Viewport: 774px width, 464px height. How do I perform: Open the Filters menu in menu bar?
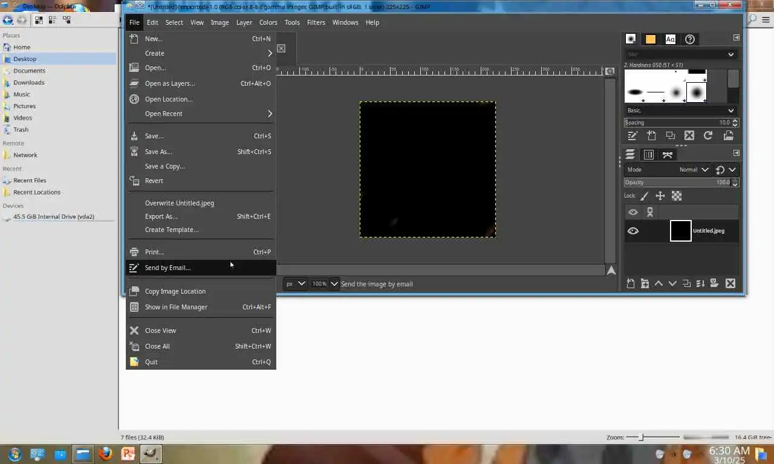pos(316,22)
